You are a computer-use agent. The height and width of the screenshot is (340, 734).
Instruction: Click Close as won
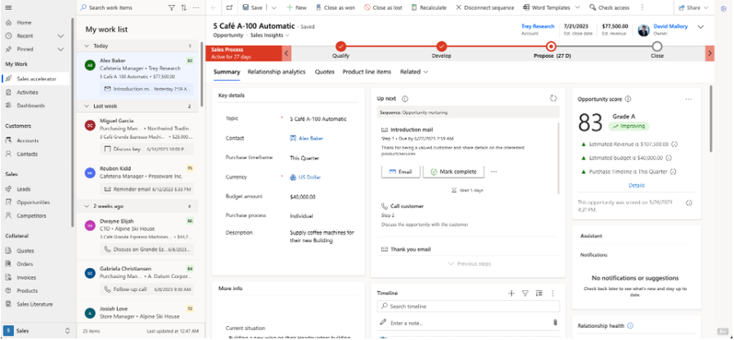pyautogui.click(x=335, y=7)
